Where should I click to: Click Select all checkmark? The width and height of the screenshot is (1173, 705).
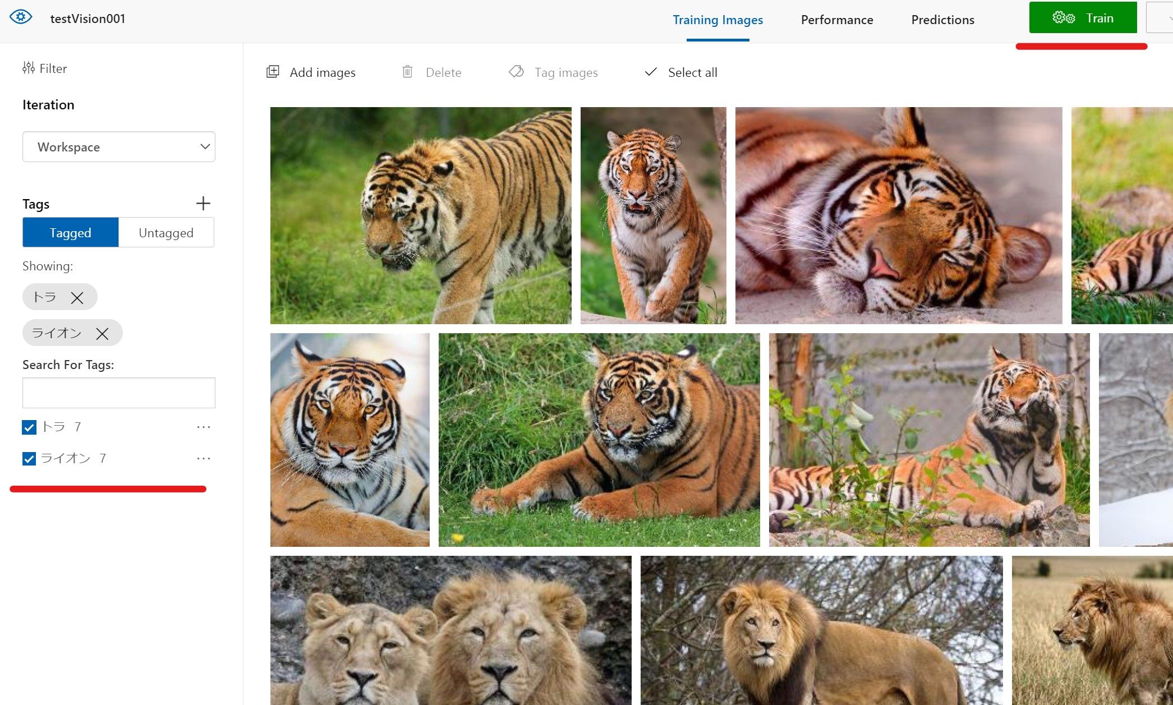(x=651, y=72)
